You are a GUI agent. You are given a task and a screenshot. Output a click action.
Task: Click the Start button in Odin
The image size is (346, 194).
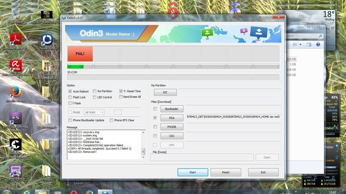193,172
